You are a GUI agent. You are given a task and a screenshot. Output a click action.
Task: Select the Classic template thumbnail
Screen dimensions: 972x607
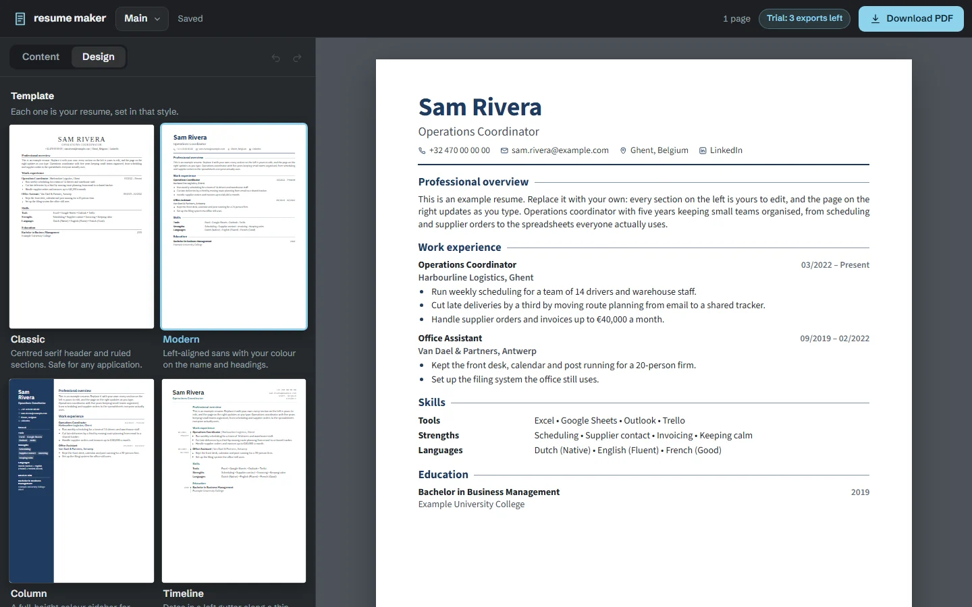click(x=82, y=227)
